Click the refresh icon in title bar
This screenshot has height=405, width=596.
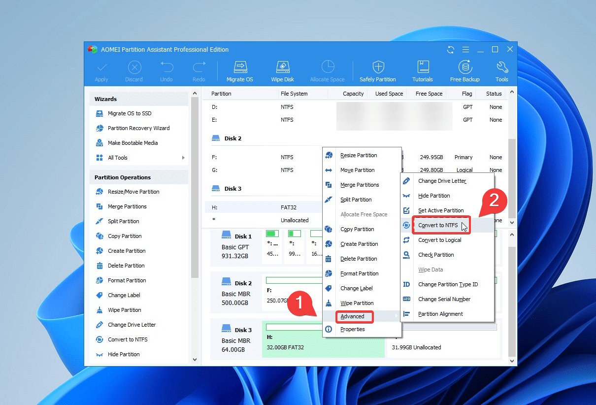(x=450, y=50)
